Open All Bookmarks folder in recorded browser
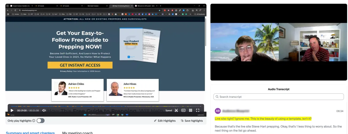 pos(200,14)
